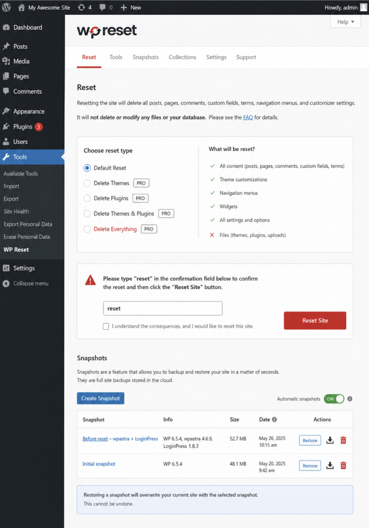Click the WP 6.5.4 info of Initial snapshot
The image size is (369, 528).
pyautogui.click(x=173, y=464)
